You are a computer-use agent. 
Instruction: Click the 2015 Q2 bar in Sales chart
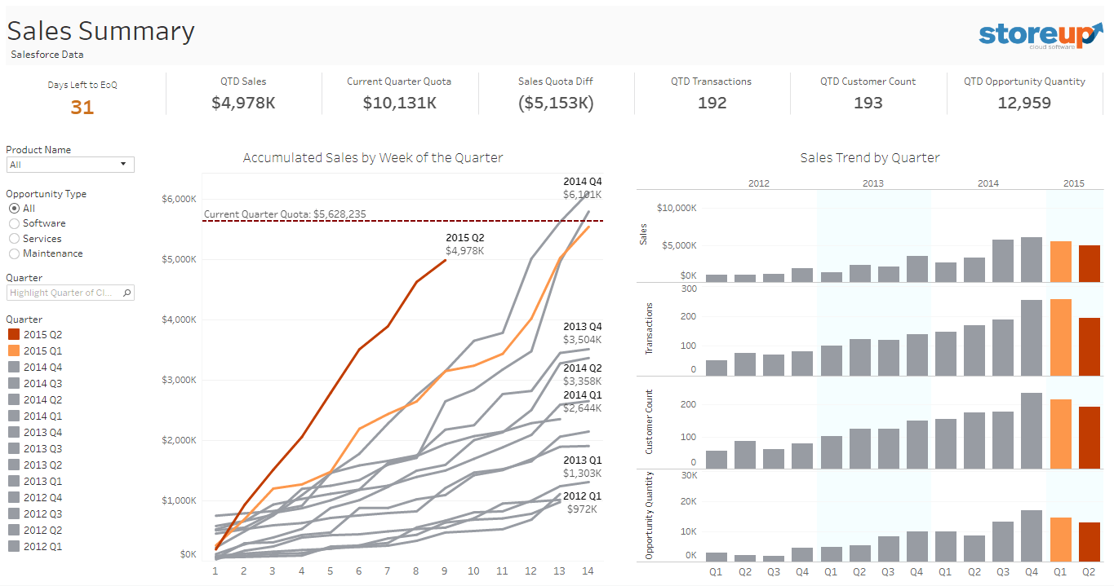coord(1090,264)
